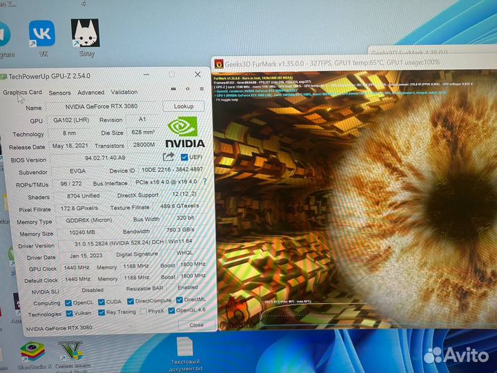Click the Lookup button

tap(184, 106)
